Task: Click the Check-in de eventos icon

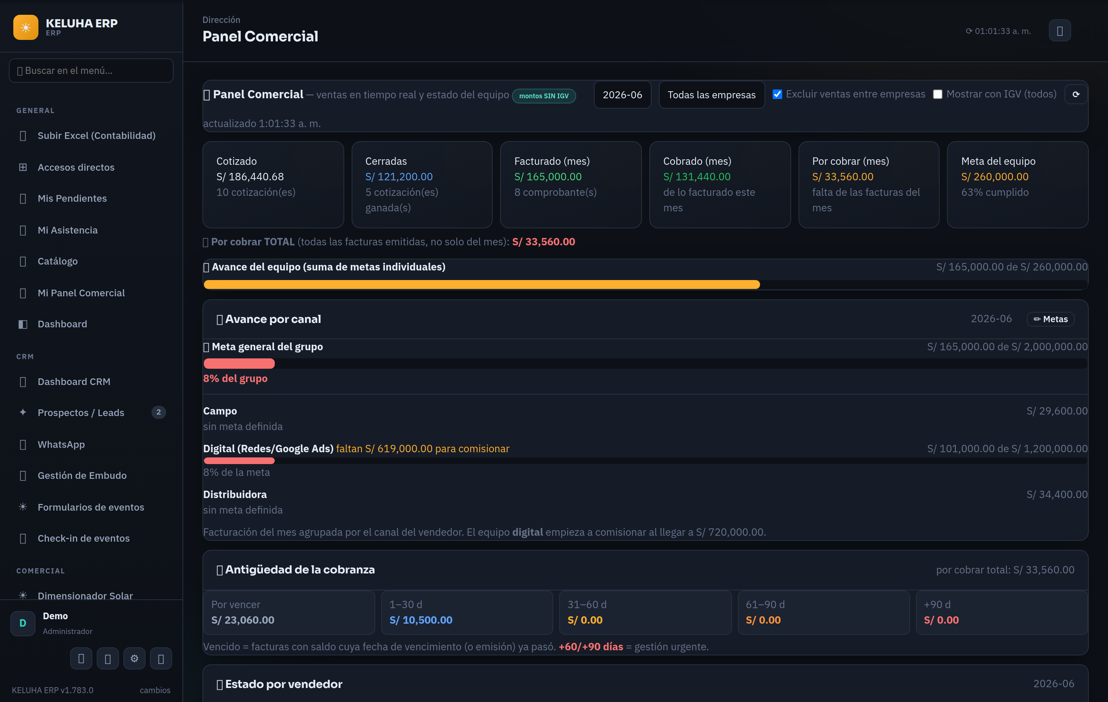Action: (x=23, y=538)
